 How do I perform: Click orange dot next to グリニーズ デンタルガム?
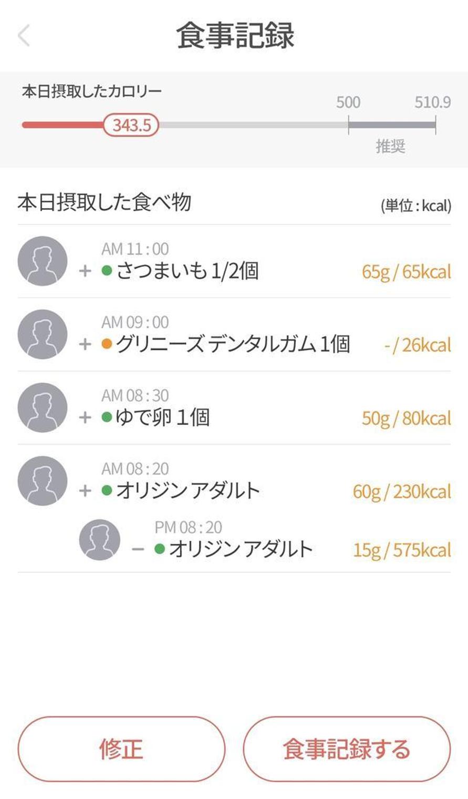(107, 344)
